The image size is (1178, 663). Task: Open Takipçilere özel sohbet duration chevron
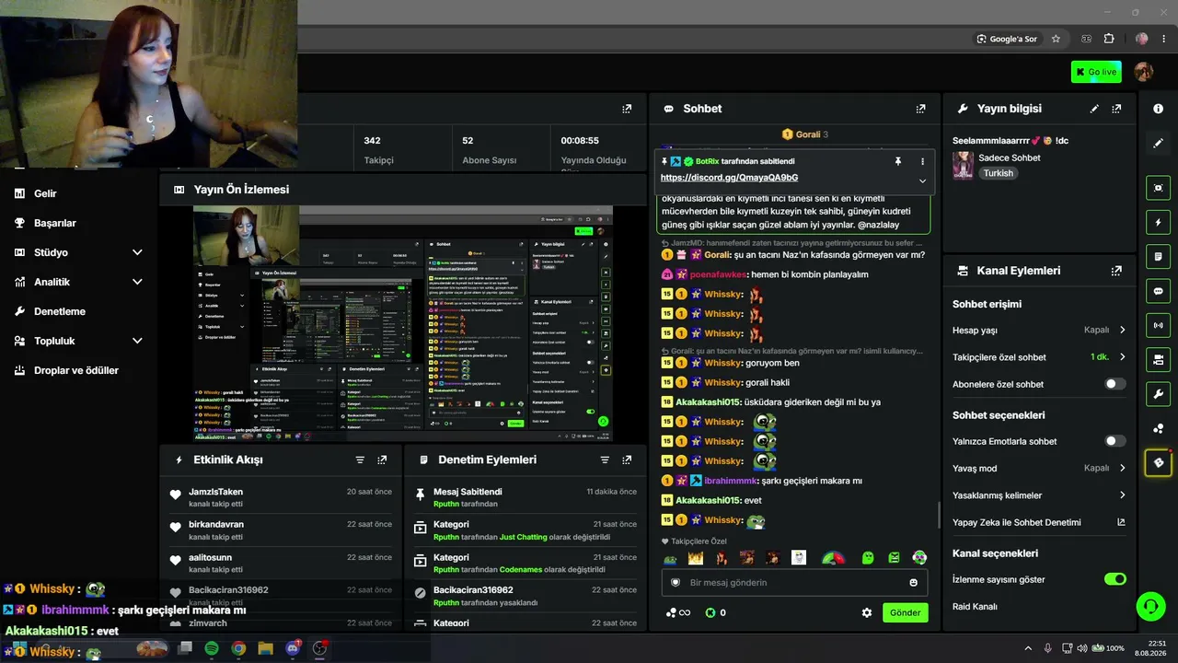pos(1122,356)
